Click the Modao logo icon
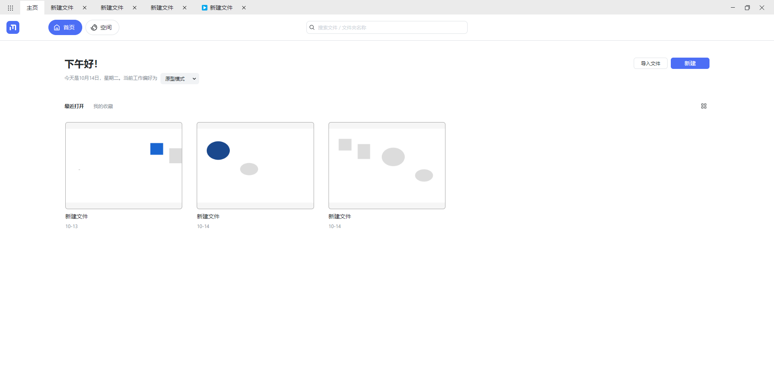 [13, 27]
